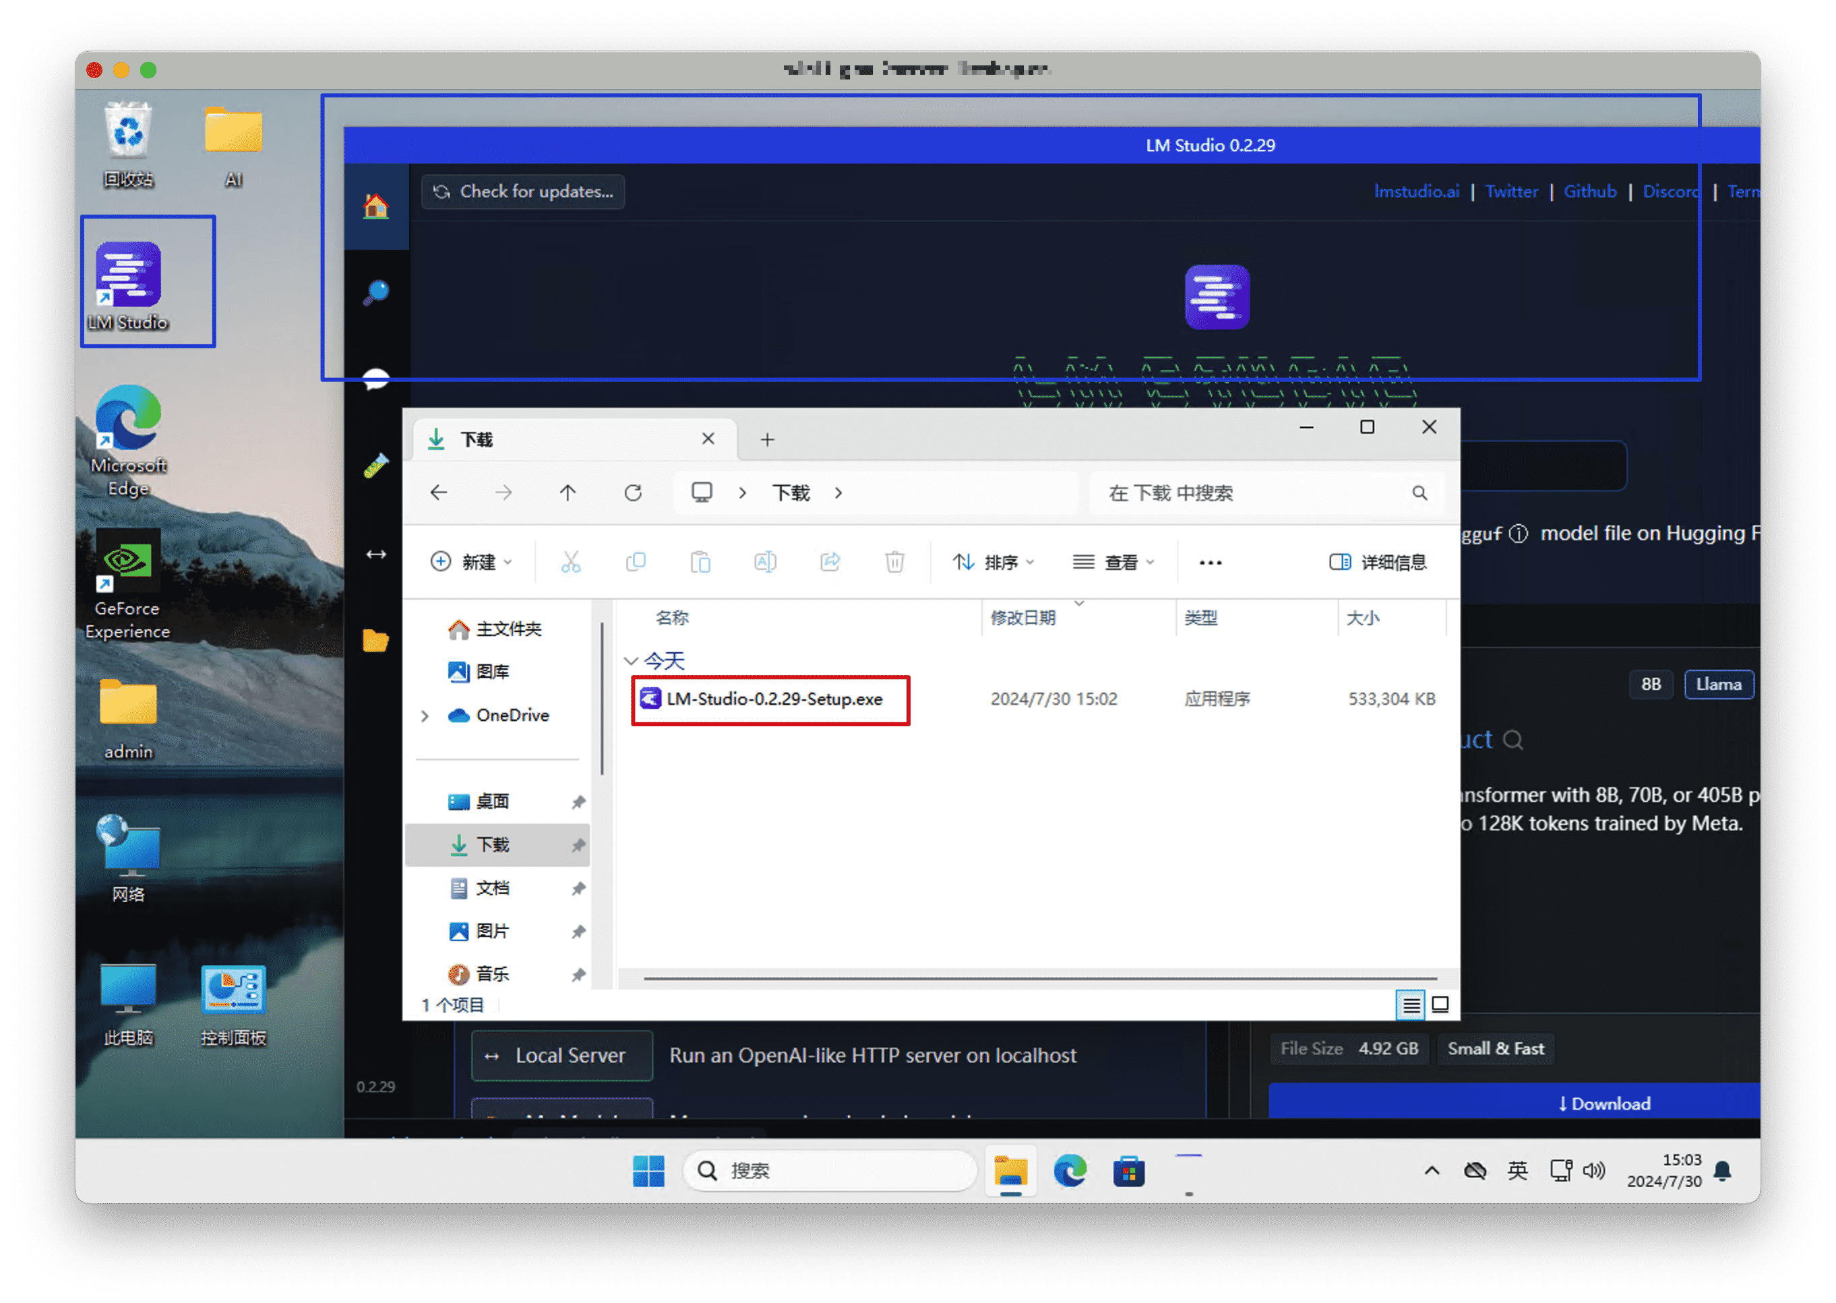Expand the breadcrumb chevron before 下载

point(742,492)
